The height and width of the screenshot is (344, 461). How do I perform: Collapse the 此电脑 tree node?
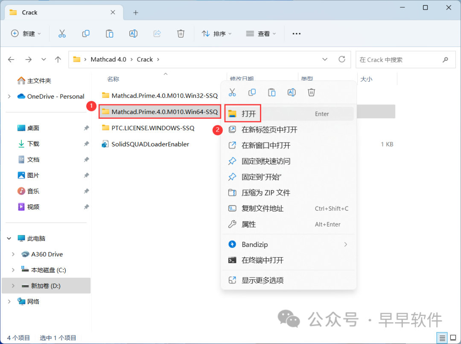click(x=9, y=238)
